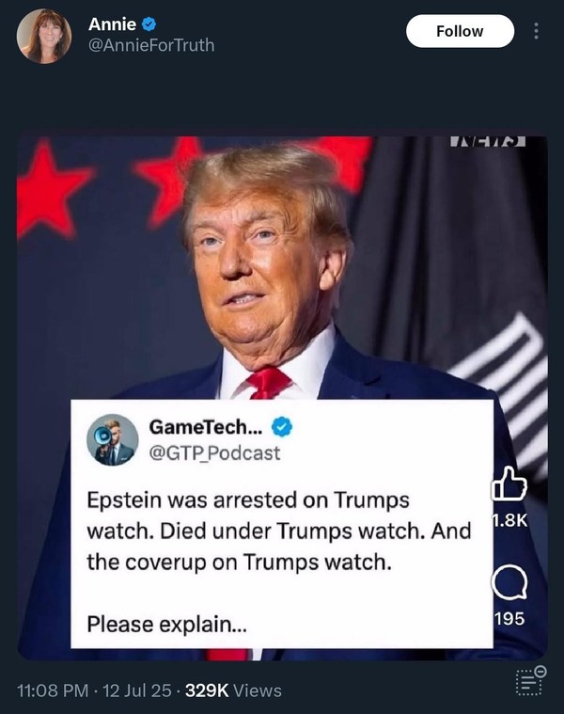Click the GameTech... account name
Viewport: 564px width, 714px height.
(206, 427)
